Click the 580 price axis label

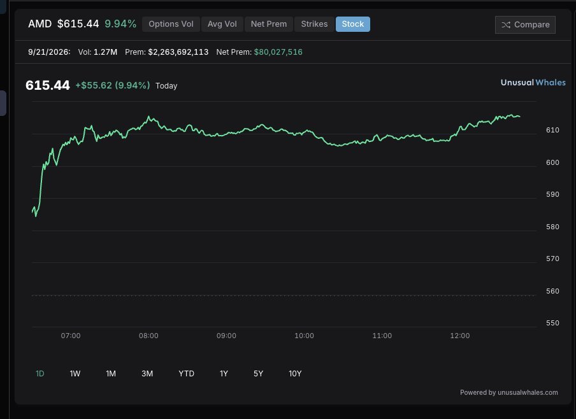pyautogui.click(x=552, y=227)
